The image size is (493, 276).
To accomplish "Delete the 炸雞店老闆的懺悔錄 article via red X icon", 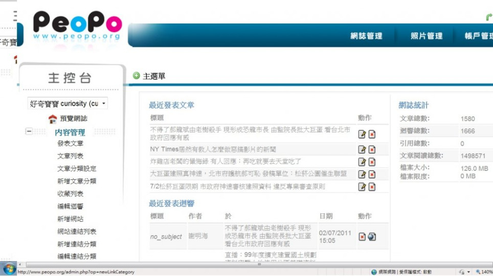I will [372, 162].
